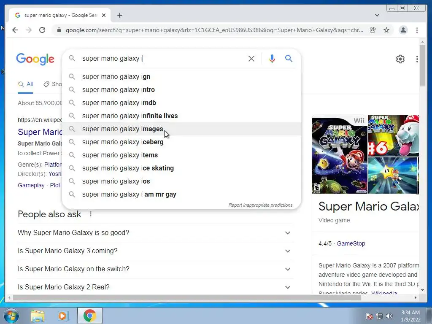Open the clock showing 3:34 AM
The image size is (432, 324).
[x=410, y=316]
